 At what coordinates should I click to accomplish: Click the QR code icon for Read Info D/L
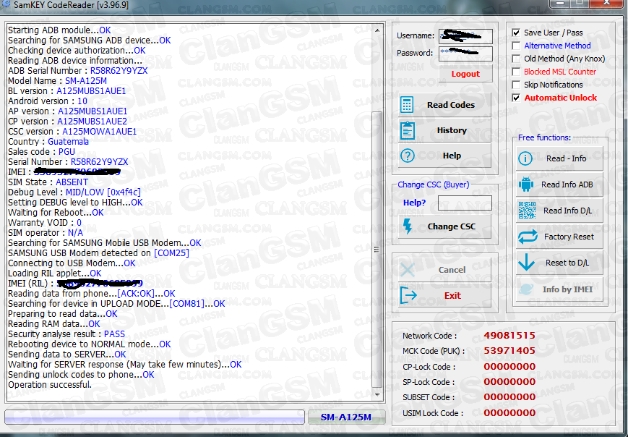pyautogui.click(x=527, y=211)
